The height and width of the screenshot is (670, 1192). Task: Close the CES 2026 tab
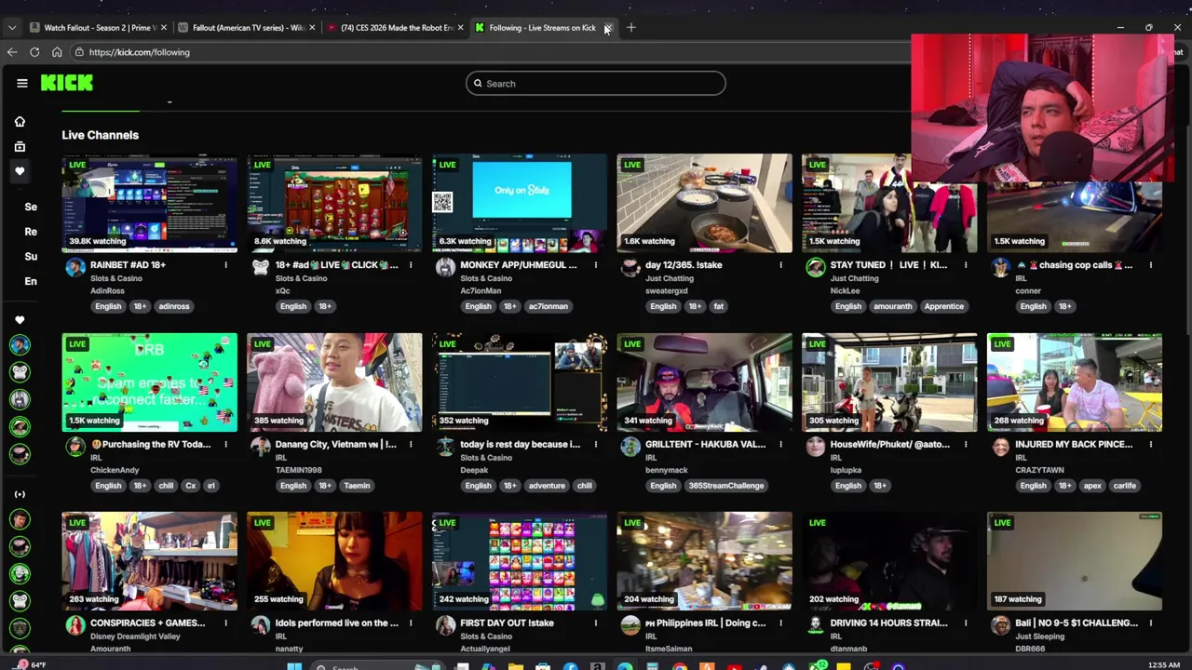point(460,28)
